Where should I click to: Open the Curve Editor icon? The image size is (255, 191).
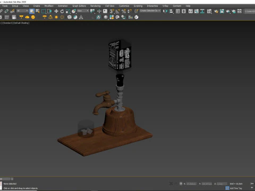pyautogui.click(x=197, y=11)
